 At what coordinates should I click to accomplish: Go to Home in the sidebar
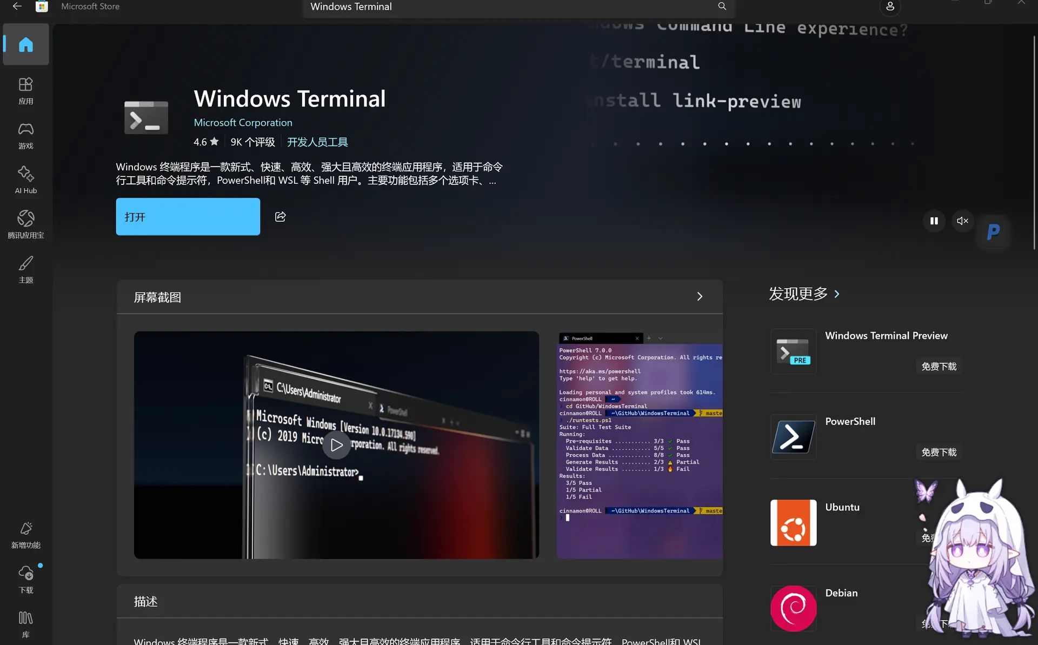[26, 44]
